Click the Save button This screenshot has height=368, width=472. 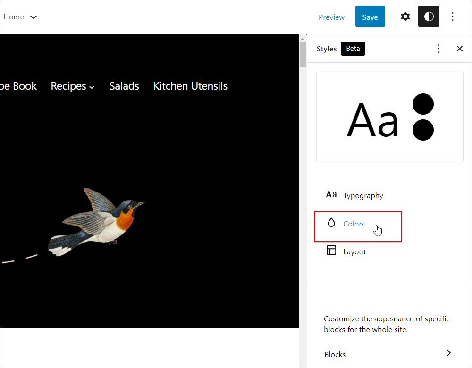pos(370,17)
